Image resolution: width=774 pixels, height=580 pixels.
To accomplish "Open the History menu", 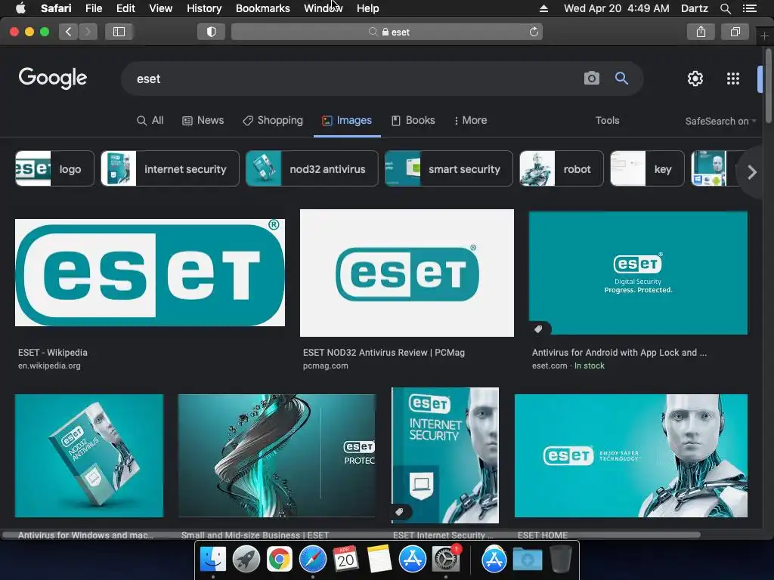I will coord(204,8).
